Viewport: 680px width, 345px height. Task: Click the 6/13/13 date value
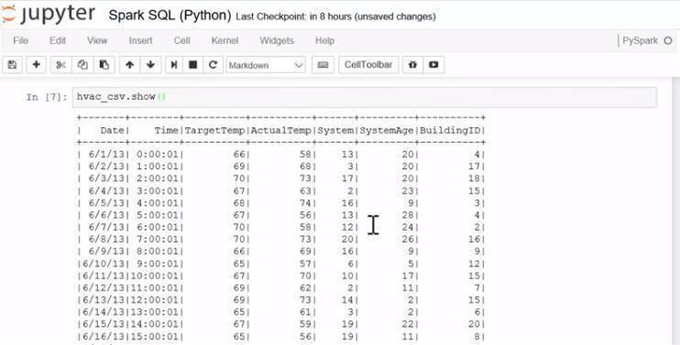pyautogui.click(x=104, y=300)
